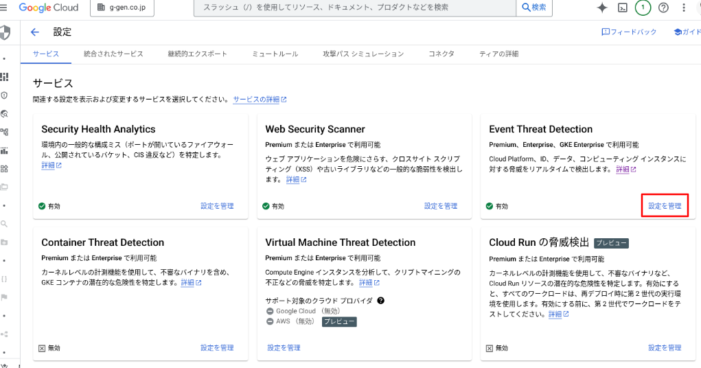Click the magnifier search icon in left sidebar
701x368 pixels.
pos(4,224)
